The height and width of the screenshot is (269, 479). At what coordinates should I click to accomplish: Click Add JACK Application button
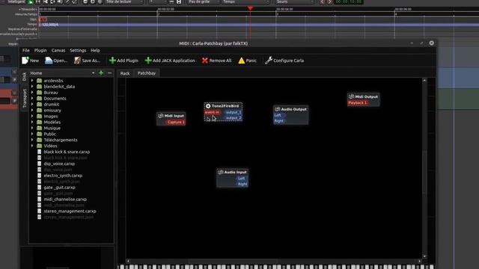pos(170,61)
